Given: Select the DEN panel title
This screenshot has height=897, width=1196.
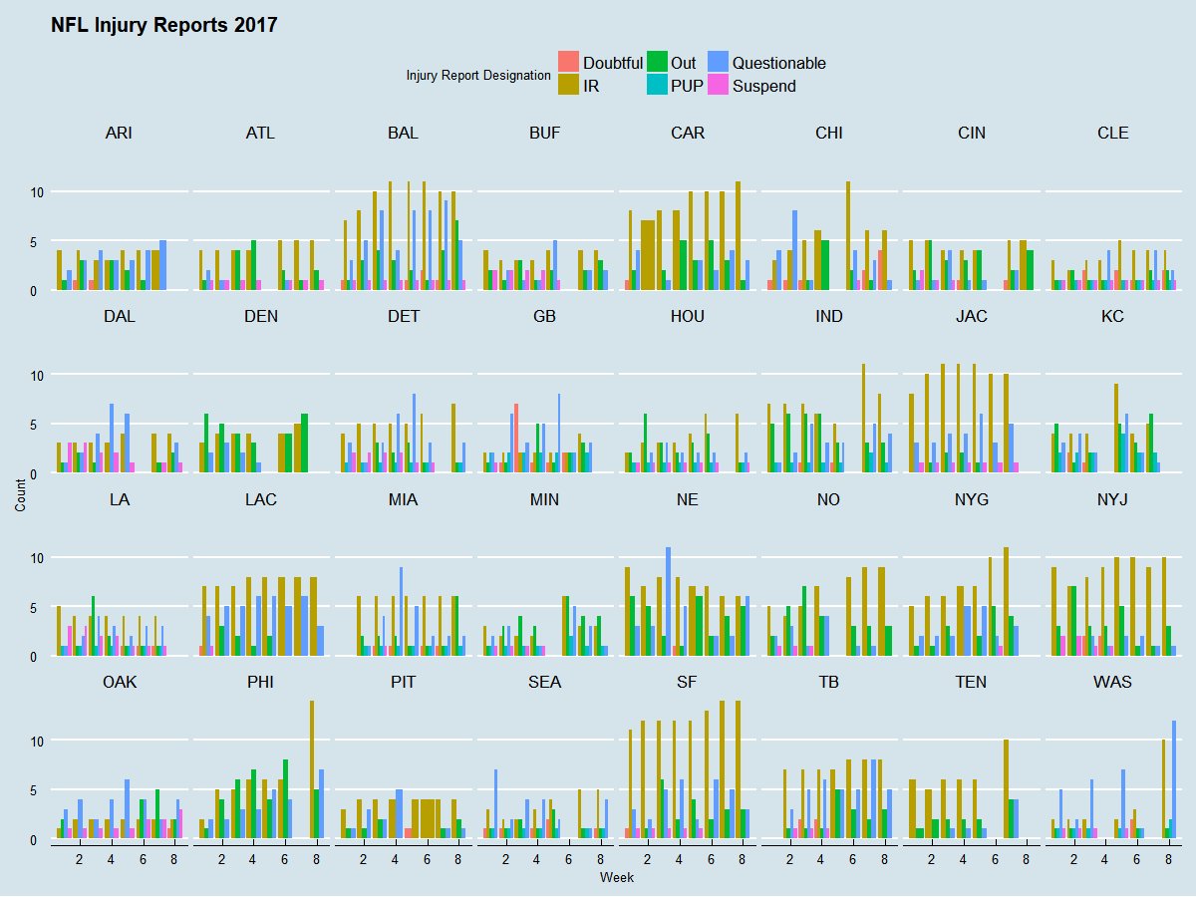Looking at the screenshot, I should click(x=260, y=316).
